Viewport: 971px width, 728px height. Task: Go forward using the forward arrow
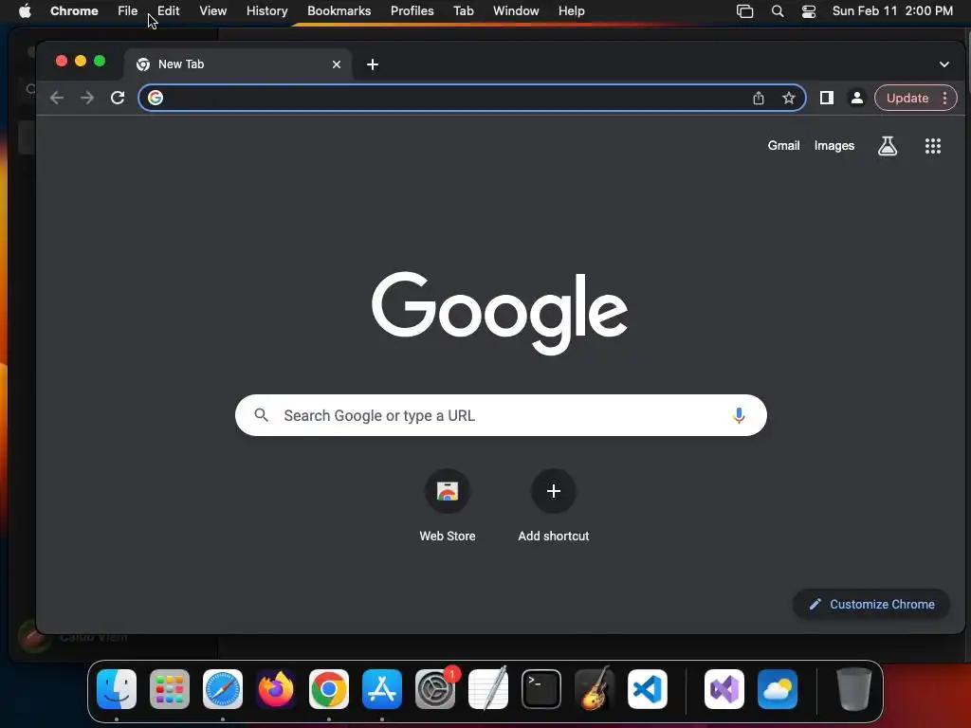pos(87,98)
